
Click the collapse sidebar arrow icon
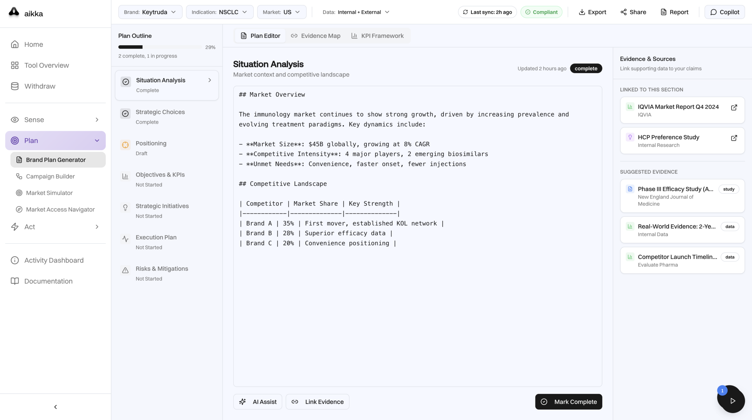pyautogui.click(x=56, y=407)
